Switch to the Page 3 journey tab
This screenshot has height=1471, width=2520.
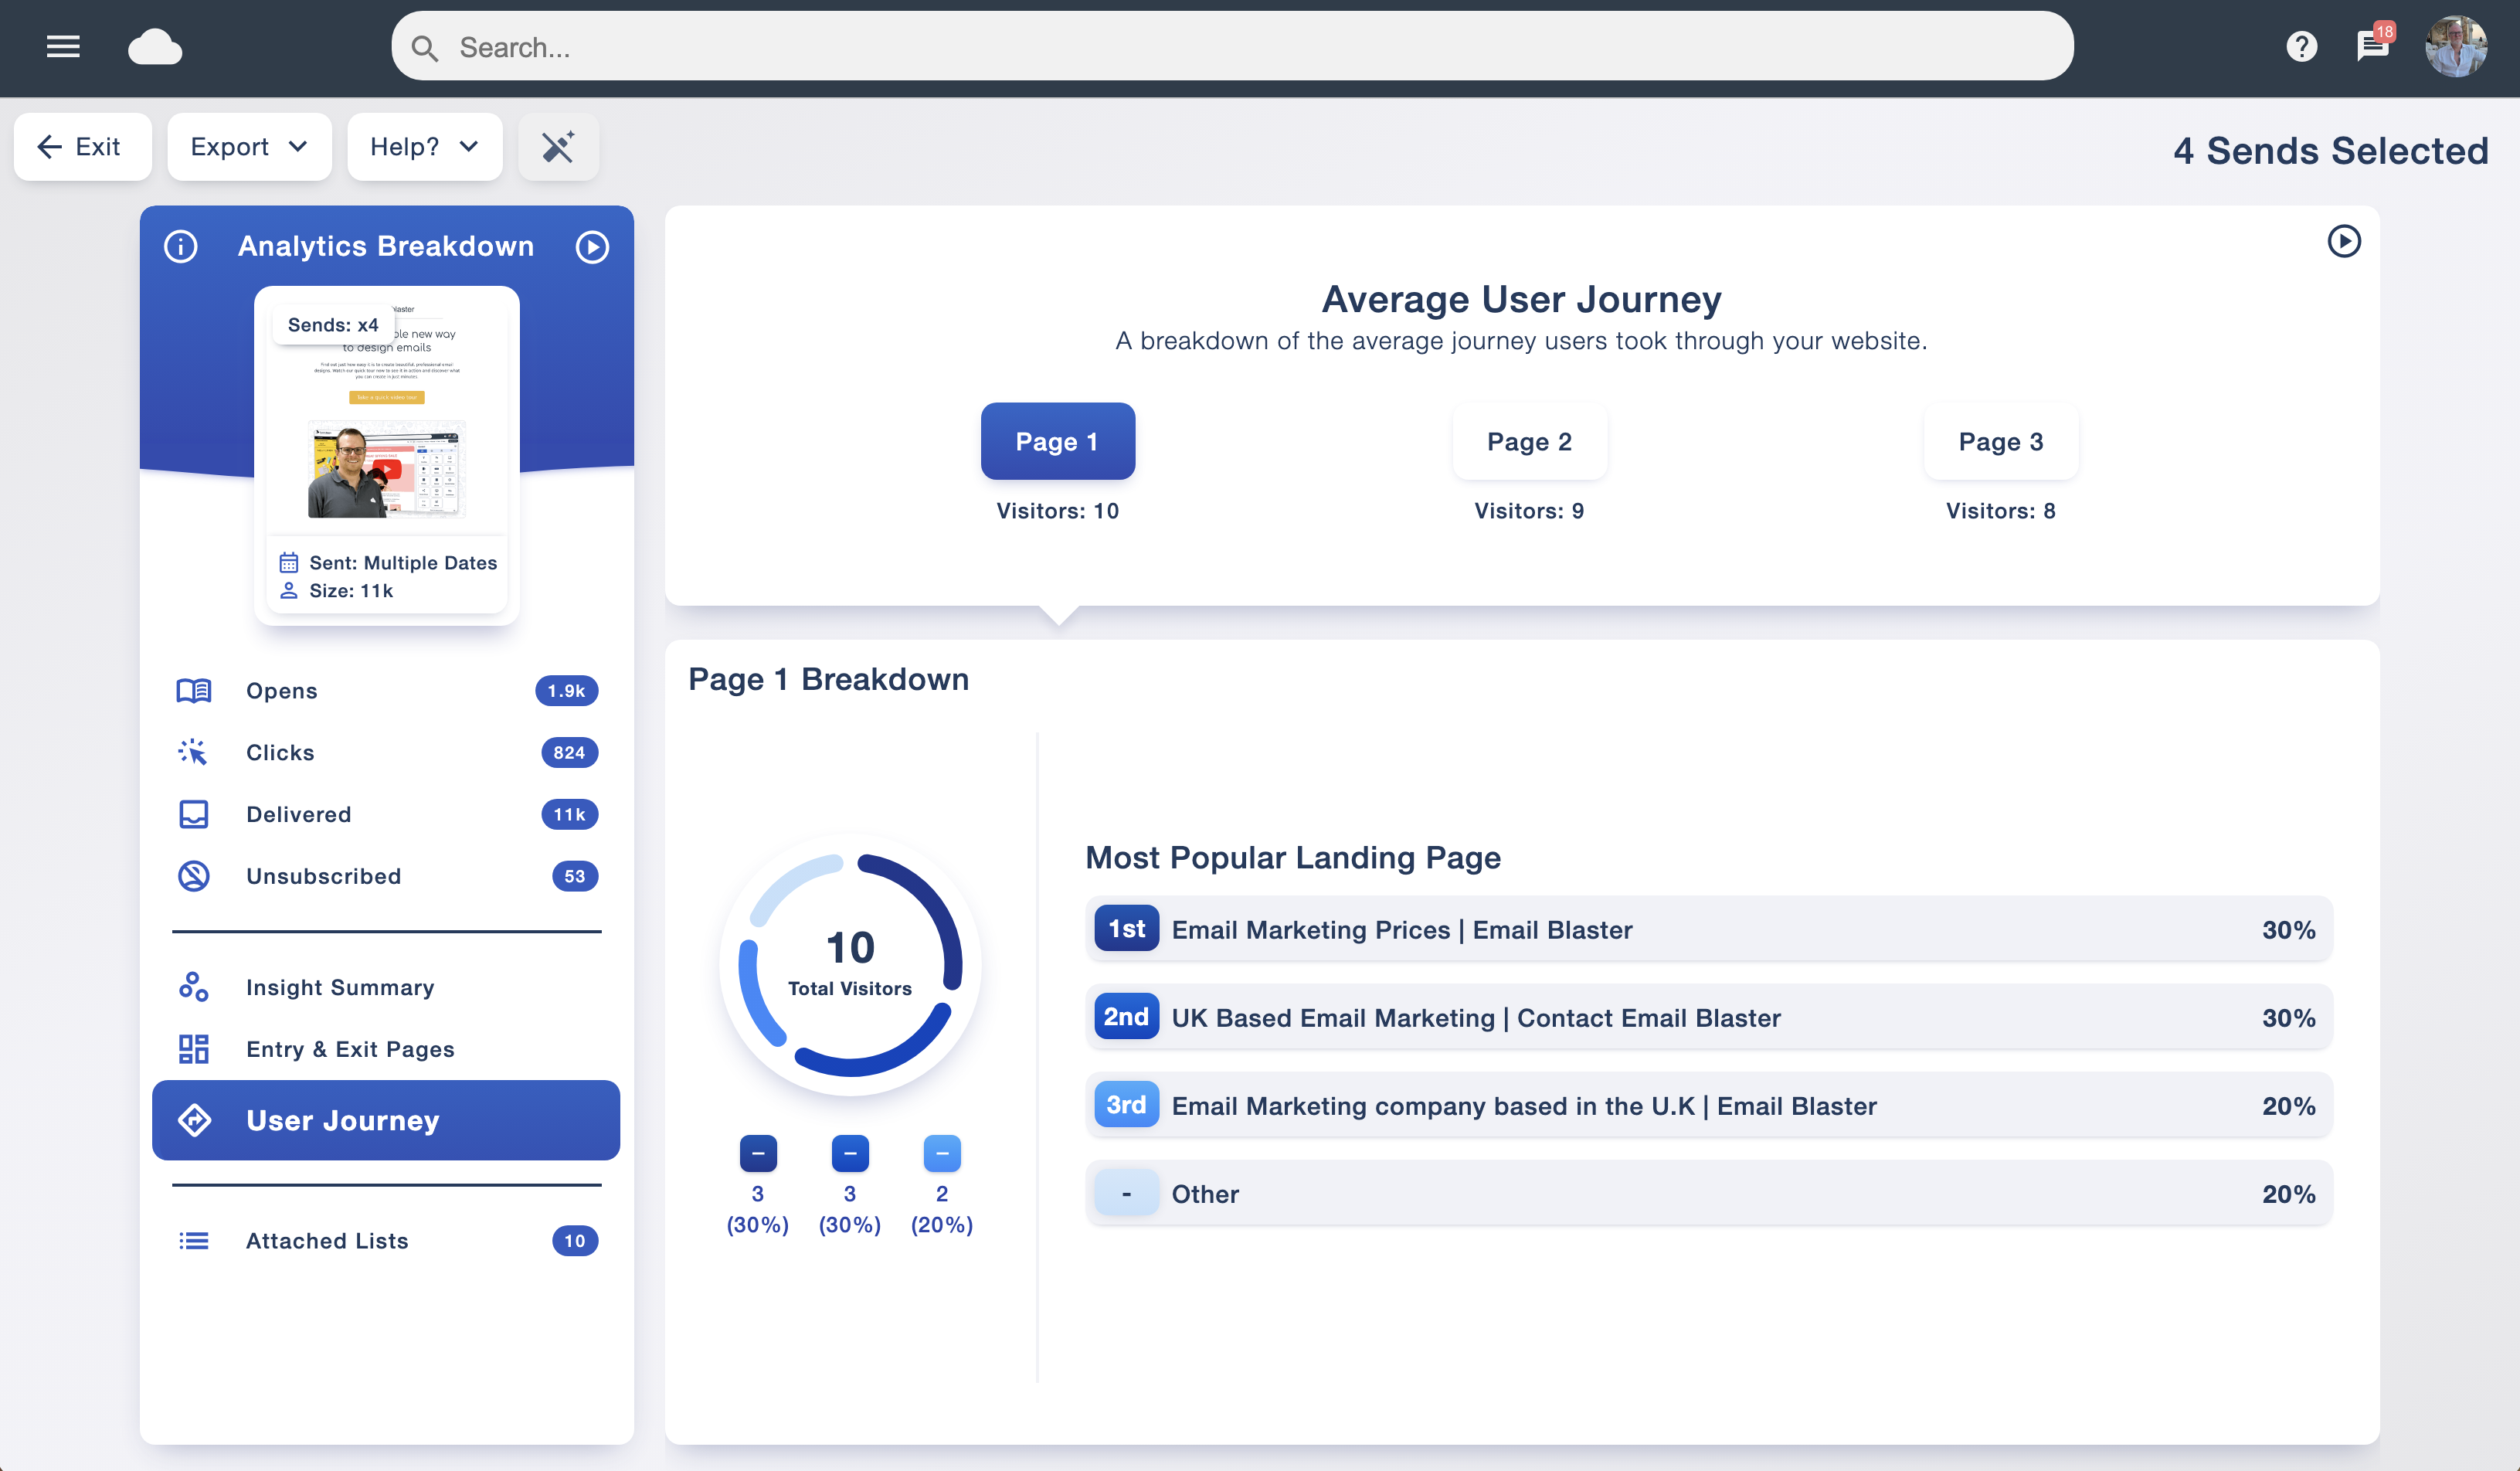pyautogui.click(x=2000, y=441)
